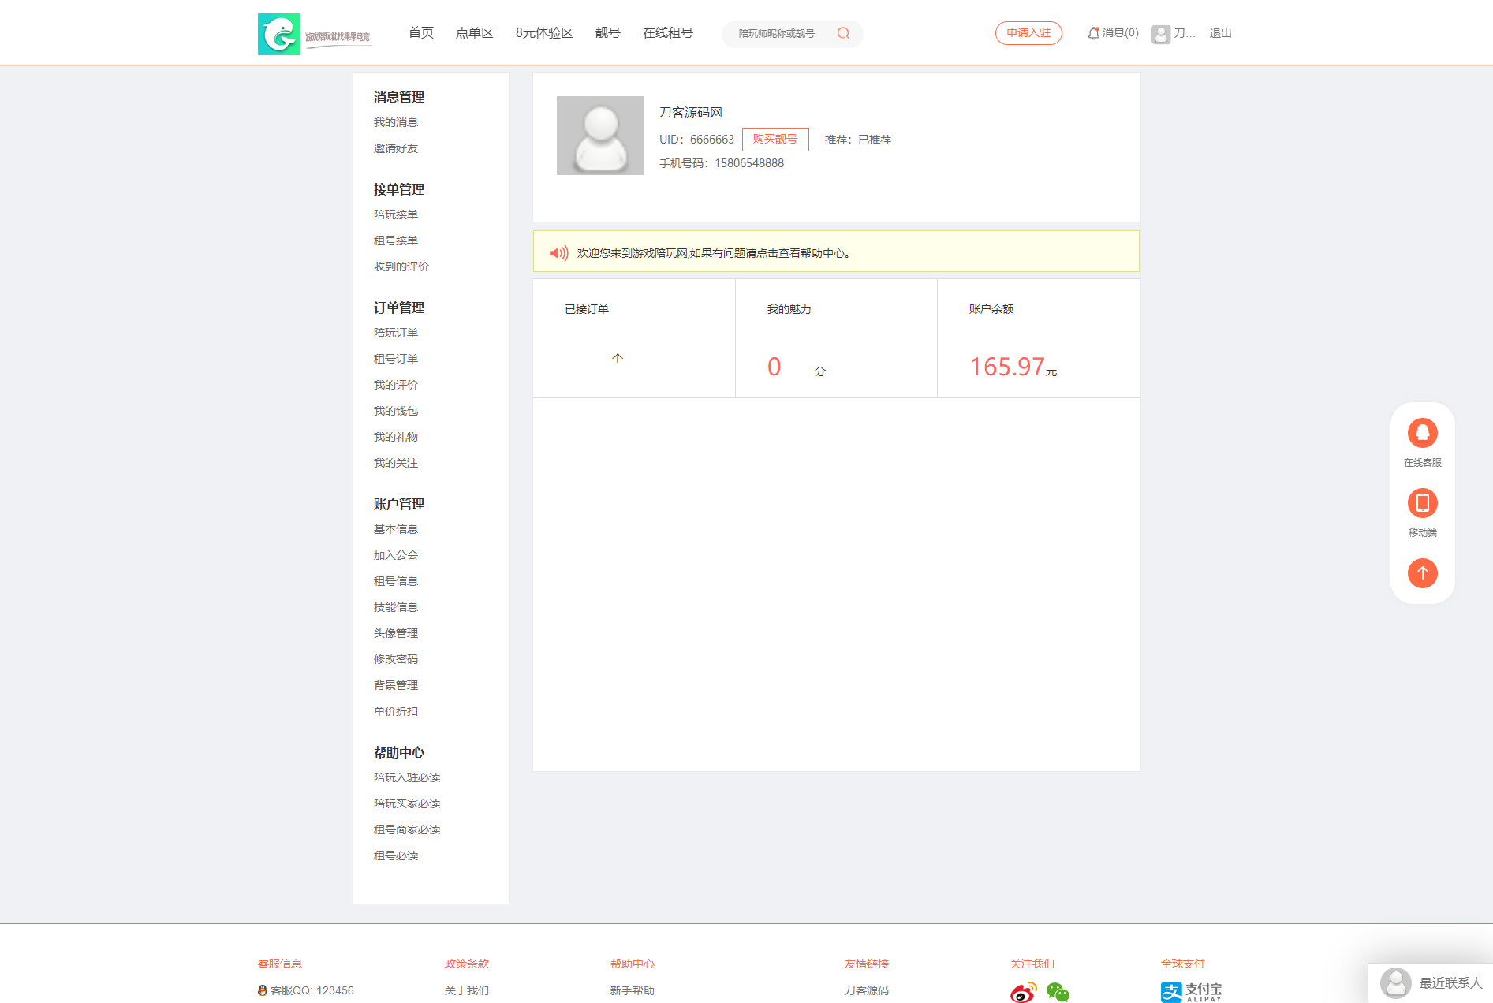Click the 申请入驻 button
The image size is (1493, 1003).
click(x=1028, y=33)
